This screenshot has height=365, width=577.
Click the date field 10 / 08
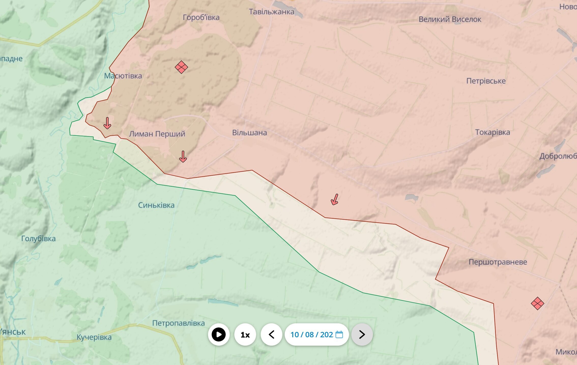pos(311,335)
